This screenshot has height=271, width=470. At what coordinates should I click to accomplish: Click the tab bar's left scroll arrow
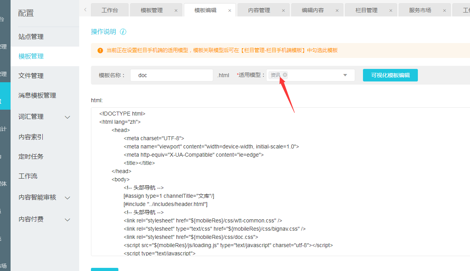click(x=85, y=9)
